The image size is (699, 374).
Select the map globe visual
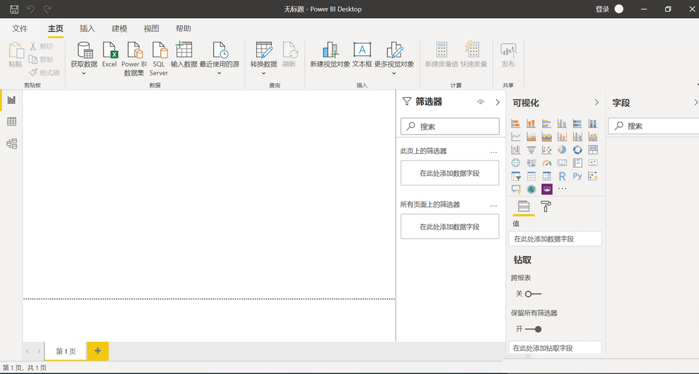pyautogui.click(x=516, y=163)
